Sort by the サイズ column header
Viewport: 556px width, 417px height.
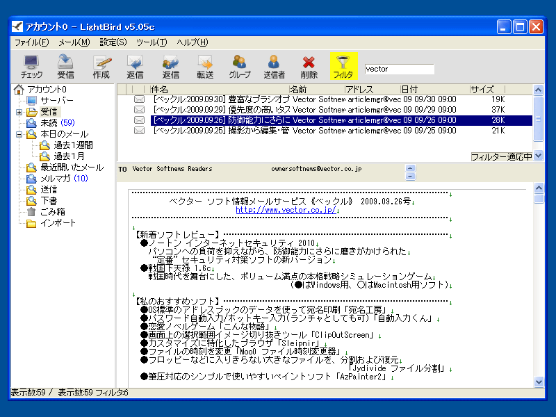click(487, 90)
